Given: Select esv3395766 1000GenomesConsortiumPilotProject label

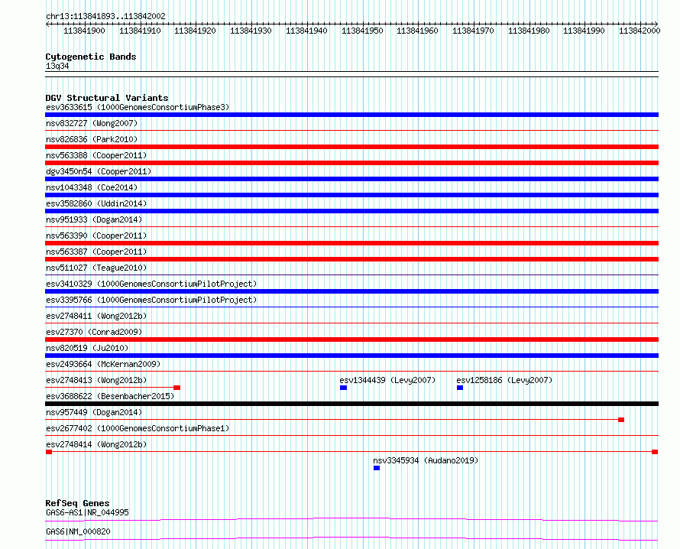Looking at the screenshot, I should tap(151, 300).
